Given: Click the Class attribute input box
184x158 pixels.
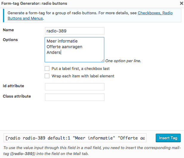Looking at the screenshot, I should [74, 97].
